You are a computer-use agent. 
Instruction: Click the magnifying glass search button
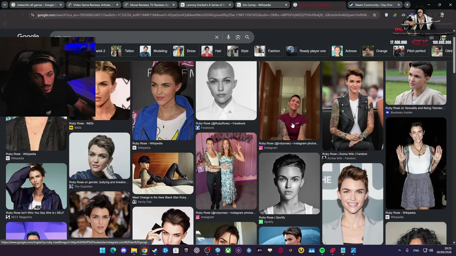pyautogui.click(x=247, y=37)
